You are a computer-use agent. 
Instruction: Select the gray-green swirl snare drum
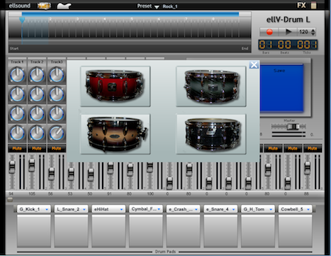coord(211,86)
